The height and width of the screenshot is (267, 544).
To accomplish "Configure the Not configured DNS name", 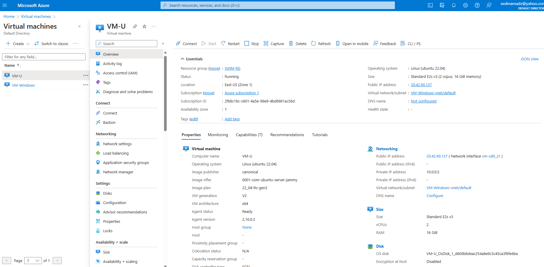I will click(423, 101).
